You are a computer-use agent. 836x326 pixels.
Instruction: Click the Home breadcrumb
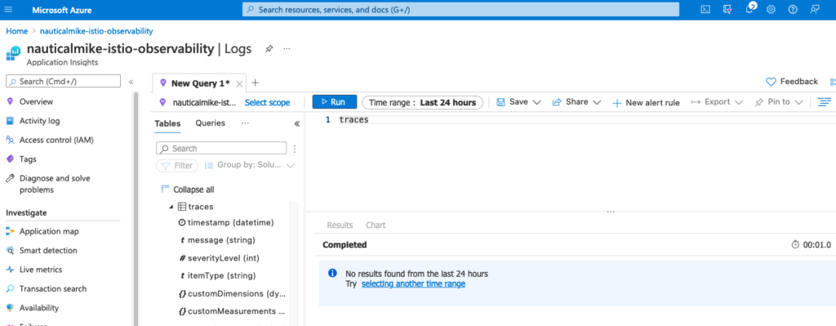[x=16, y=31]
